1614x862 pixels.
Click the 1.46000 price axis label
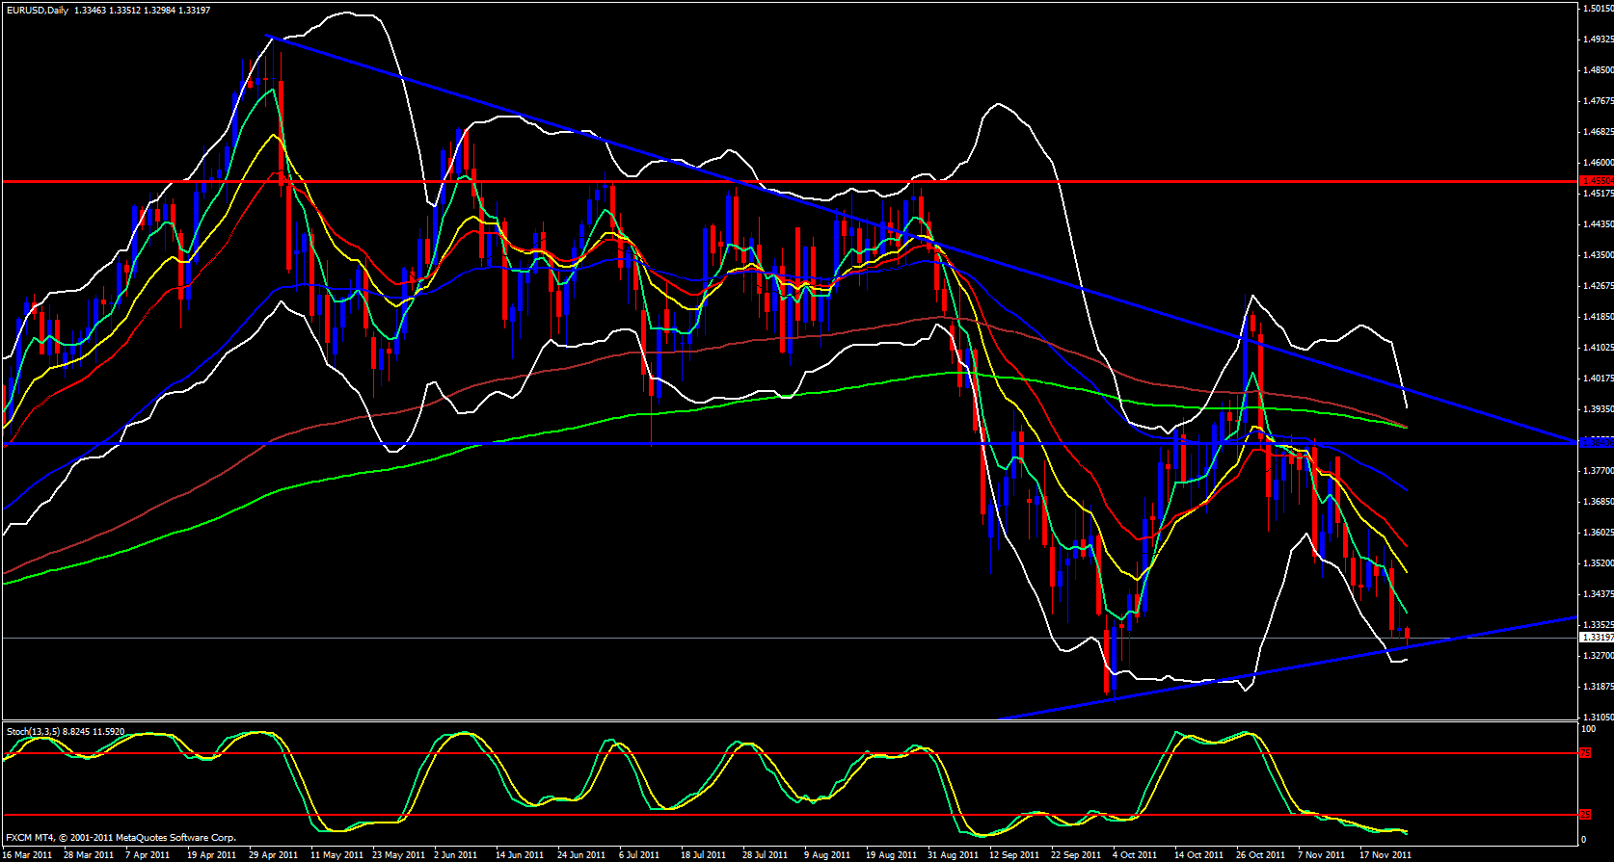tap(1598, 163)
